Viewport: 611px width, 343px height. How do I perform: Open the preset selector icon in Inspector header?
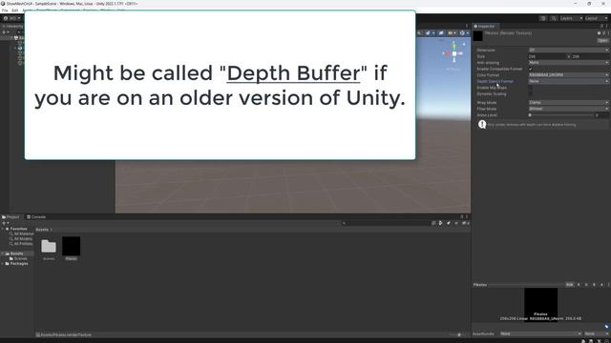coord(603,33)
